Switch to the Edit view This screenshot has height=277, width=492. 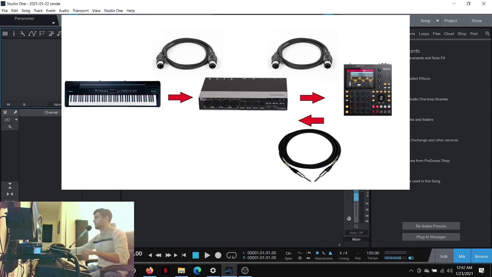[444, 257]
